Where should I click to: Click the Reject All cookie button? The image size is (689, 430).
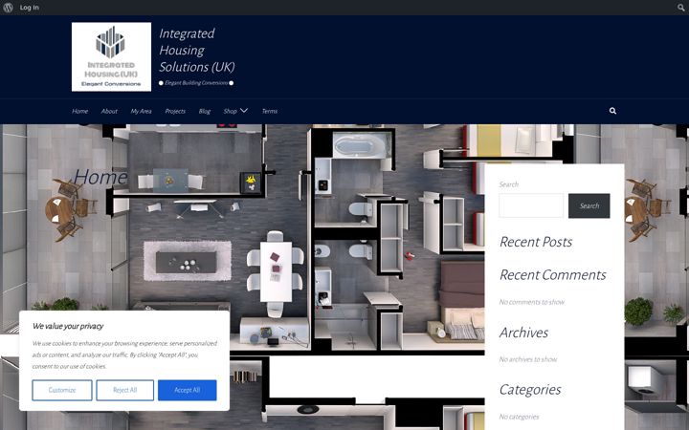point(124,390)
